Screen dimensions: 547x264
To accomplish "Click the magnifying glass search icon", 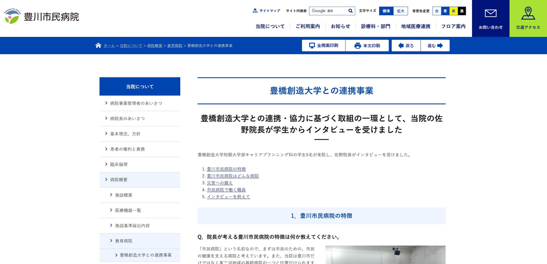I will [350, 11].
